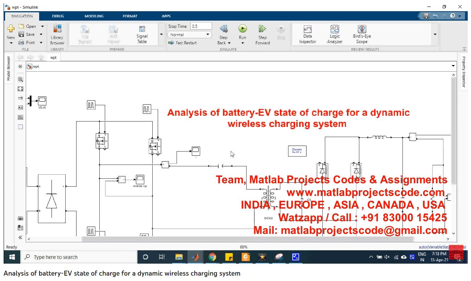Click the Print icon
Screen dimensions: 471x281
click(21, 43)
